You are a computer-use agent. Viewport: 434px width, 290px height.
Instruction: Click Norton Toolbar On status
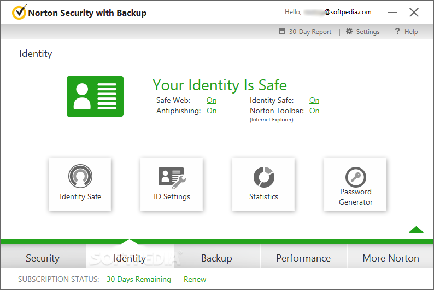point(314,111)
